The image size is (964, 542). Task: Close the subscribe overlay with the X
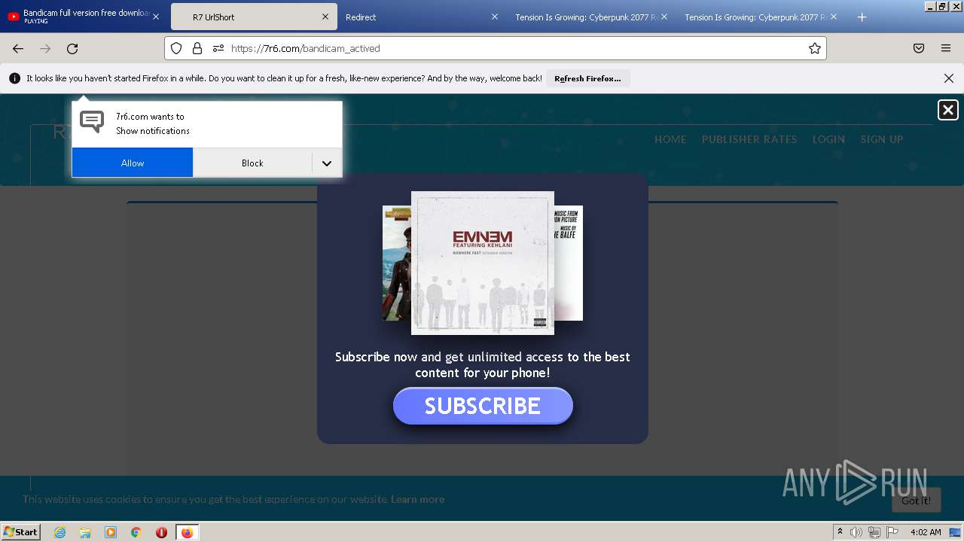tap(947, 110)
